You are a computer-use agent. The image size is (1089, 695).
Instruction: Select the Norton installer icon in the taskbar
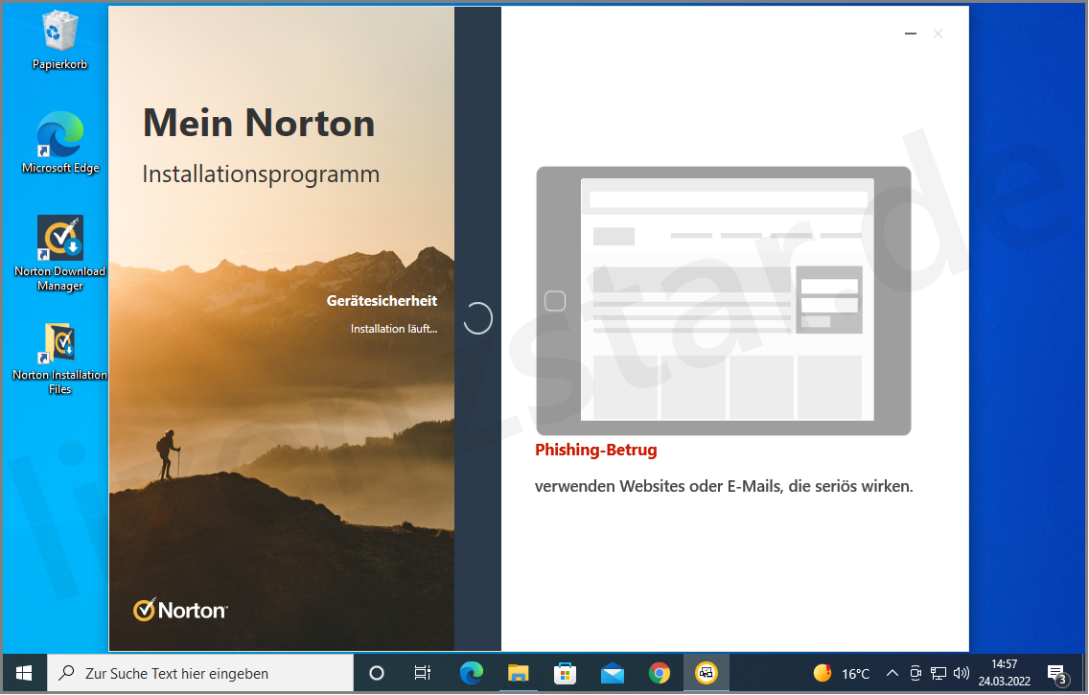(707, 674)
